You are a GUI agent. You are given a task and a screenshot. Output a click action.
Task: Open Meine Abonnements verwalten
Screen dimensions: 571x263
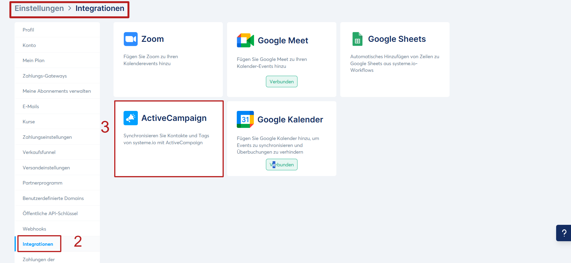pos(57,91)
